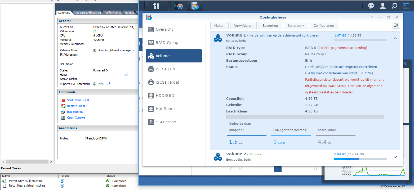Open SSD-cache in the sidebar
The width and height of the screenshot is (414, 190).
(x=173, y=122)
